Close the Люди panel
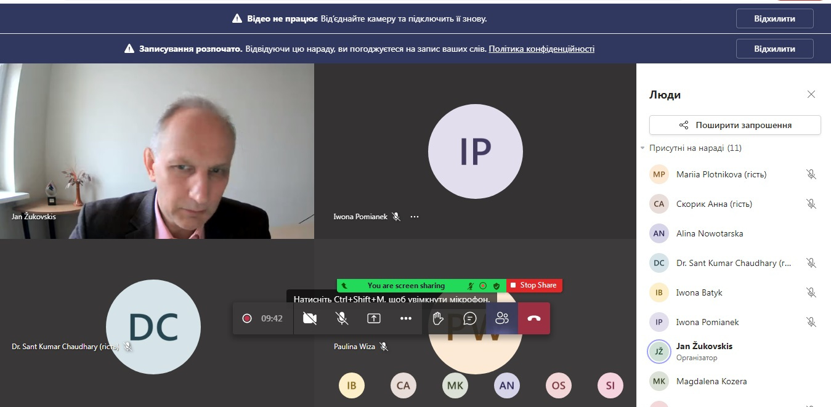This screenshot has width=831, height=407. click(811, 94)
